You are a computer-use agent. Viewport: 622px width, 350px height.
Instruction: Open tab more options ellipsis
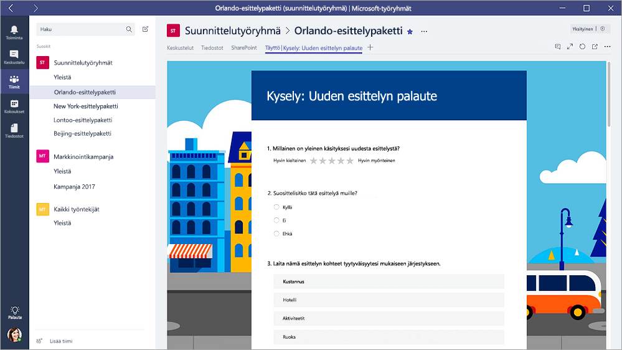click(x=607, y=47)
